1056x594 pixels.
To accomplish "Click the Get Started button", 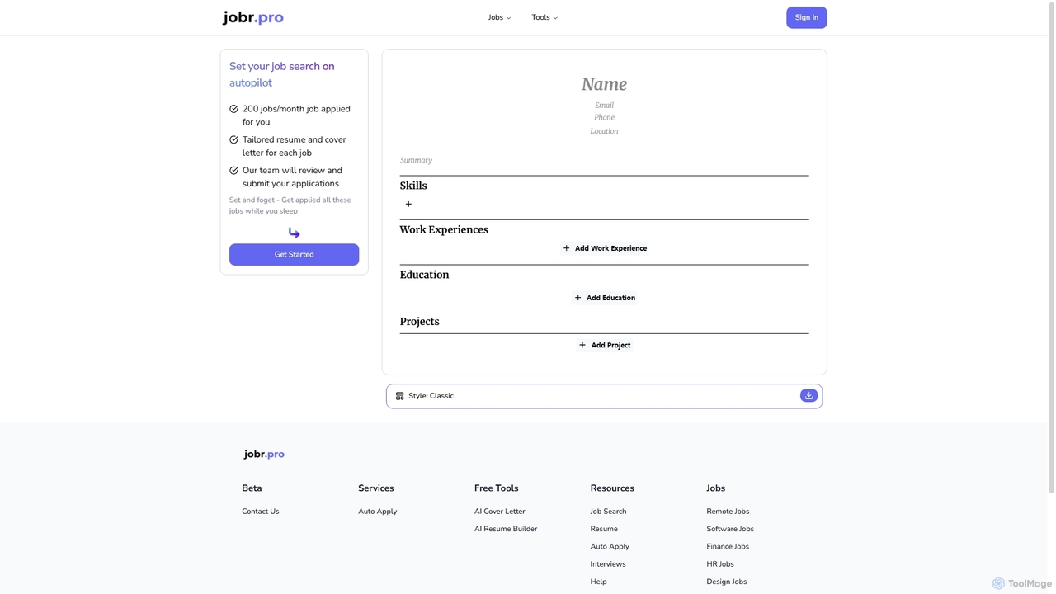I will [294, 254].
